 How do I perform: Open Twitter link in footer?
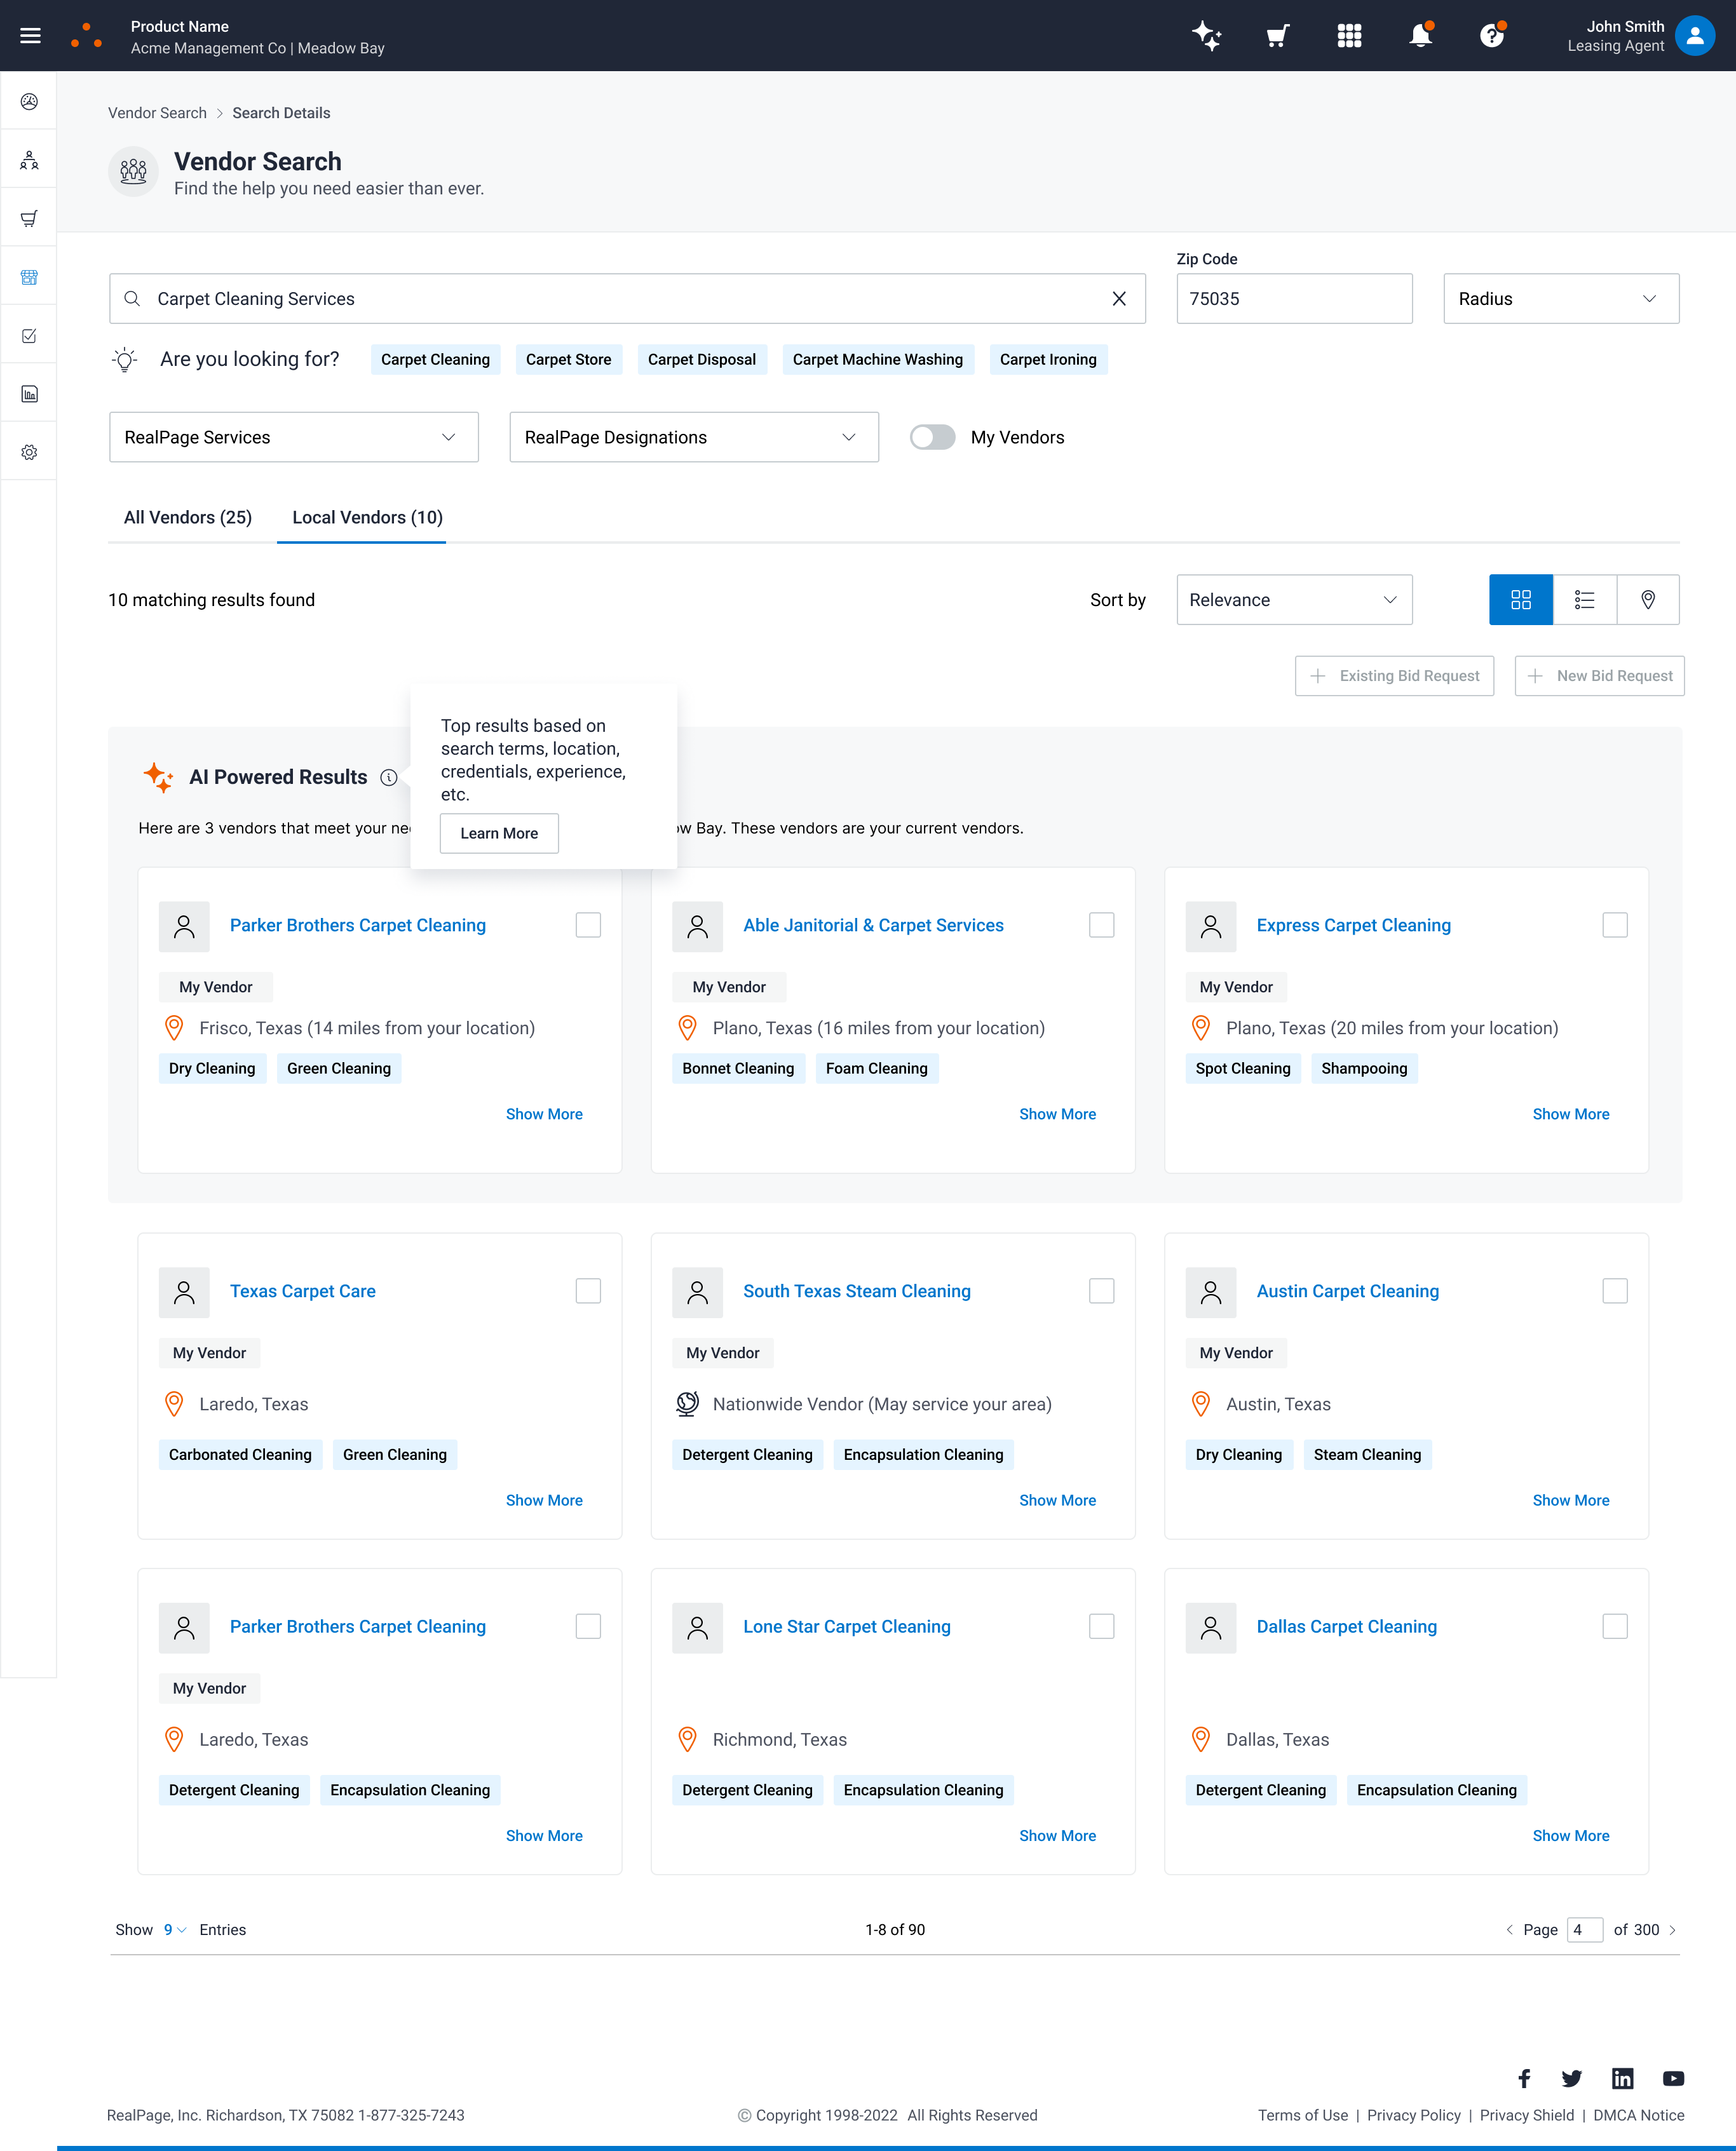1572,2079
